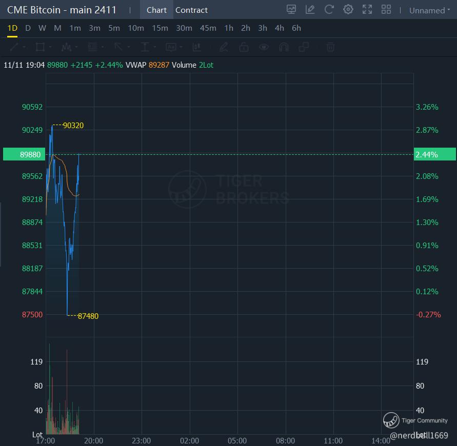
Task: Open the multi-chart grid layout icon
Action: 386,10
